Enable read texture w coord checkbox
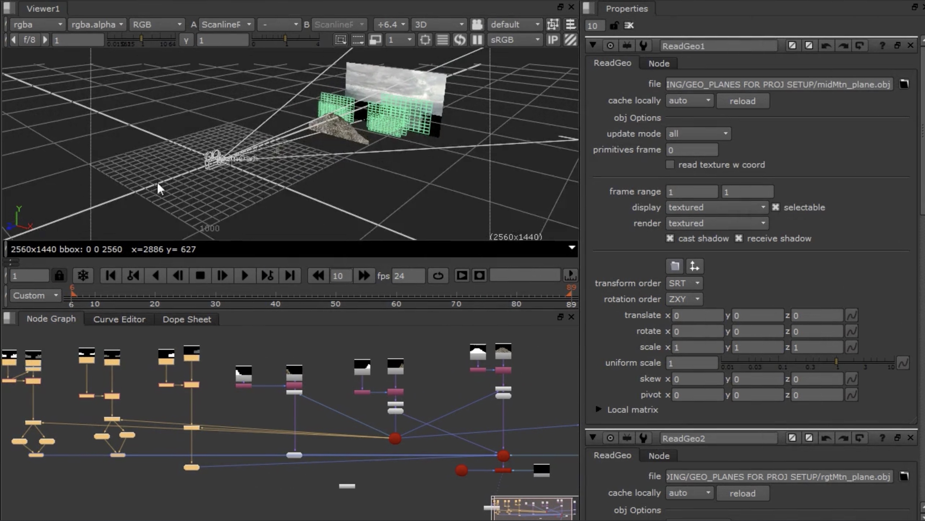The image size is (925, 521). coord(670,165)
